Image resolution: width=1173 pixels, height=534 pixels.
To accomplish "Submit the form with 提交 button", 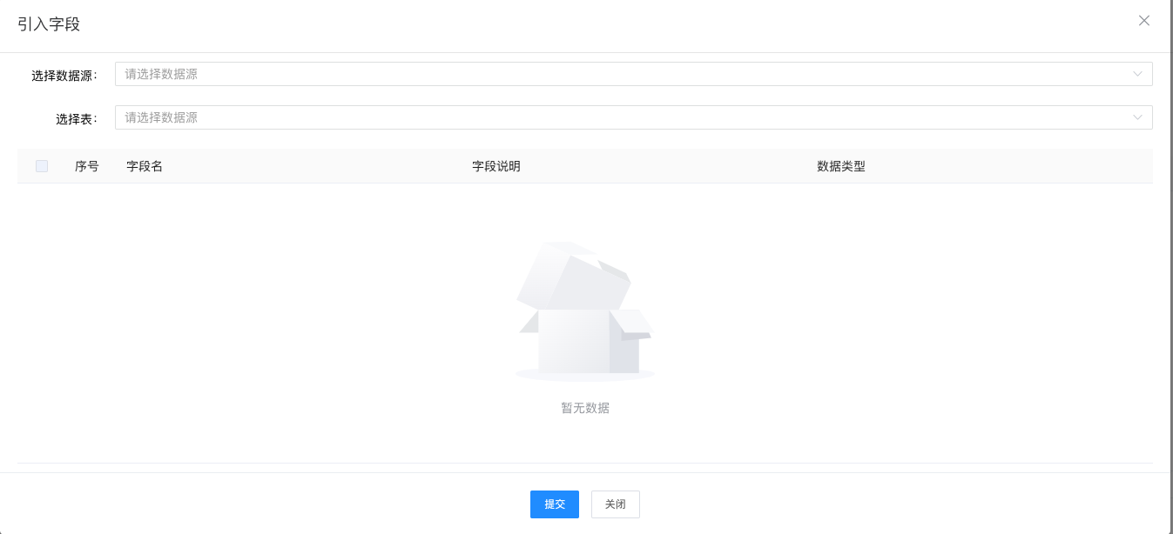I will coord(555,504).
